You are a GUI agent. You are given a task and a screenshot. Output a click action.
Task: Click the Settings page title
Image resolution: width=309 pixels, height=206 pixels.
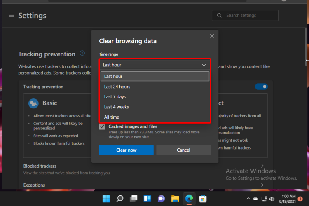pos(32,16)
